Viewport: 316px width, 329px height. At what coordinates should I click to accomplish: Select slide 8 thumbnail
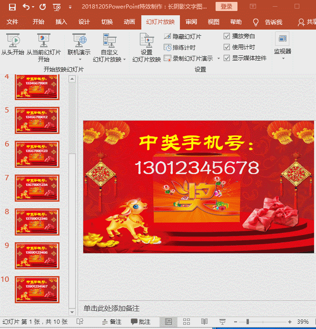pyautogui.click(x=37, y=222)
